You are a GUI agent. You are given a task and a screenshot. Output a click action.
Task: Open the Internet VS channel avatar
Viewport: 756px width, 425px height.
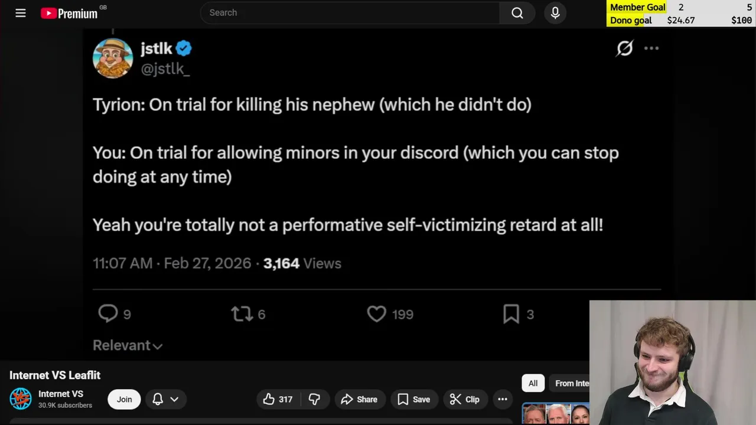(x=21, y=399)
